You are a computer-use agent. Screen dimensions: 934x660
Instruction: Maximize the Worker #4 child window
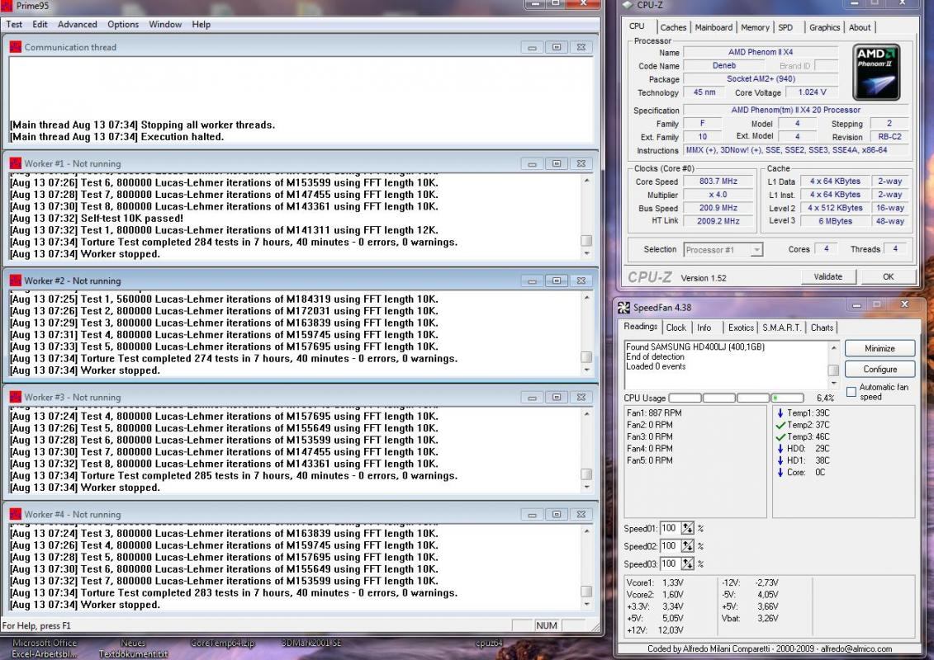tap(557, 514)
